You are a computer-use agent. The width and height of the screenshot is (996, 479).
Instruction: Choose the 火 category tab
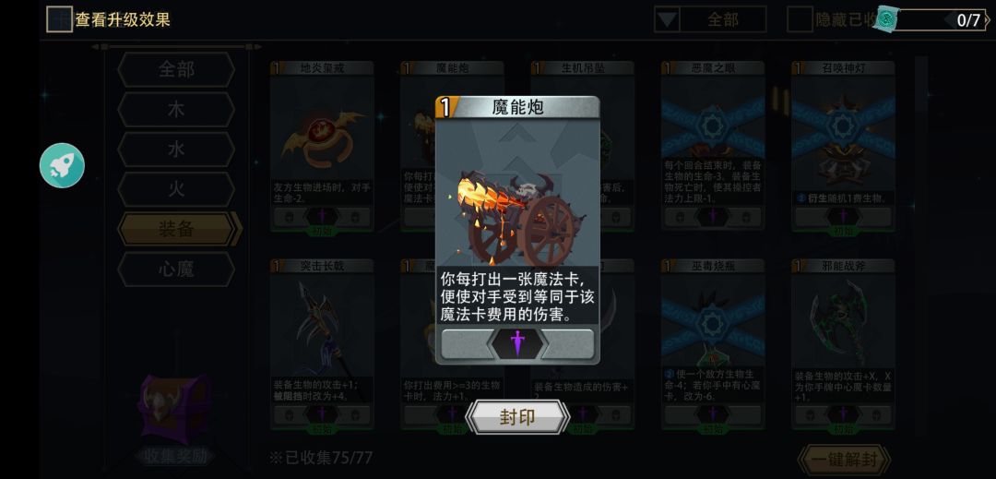coord(176,189)
